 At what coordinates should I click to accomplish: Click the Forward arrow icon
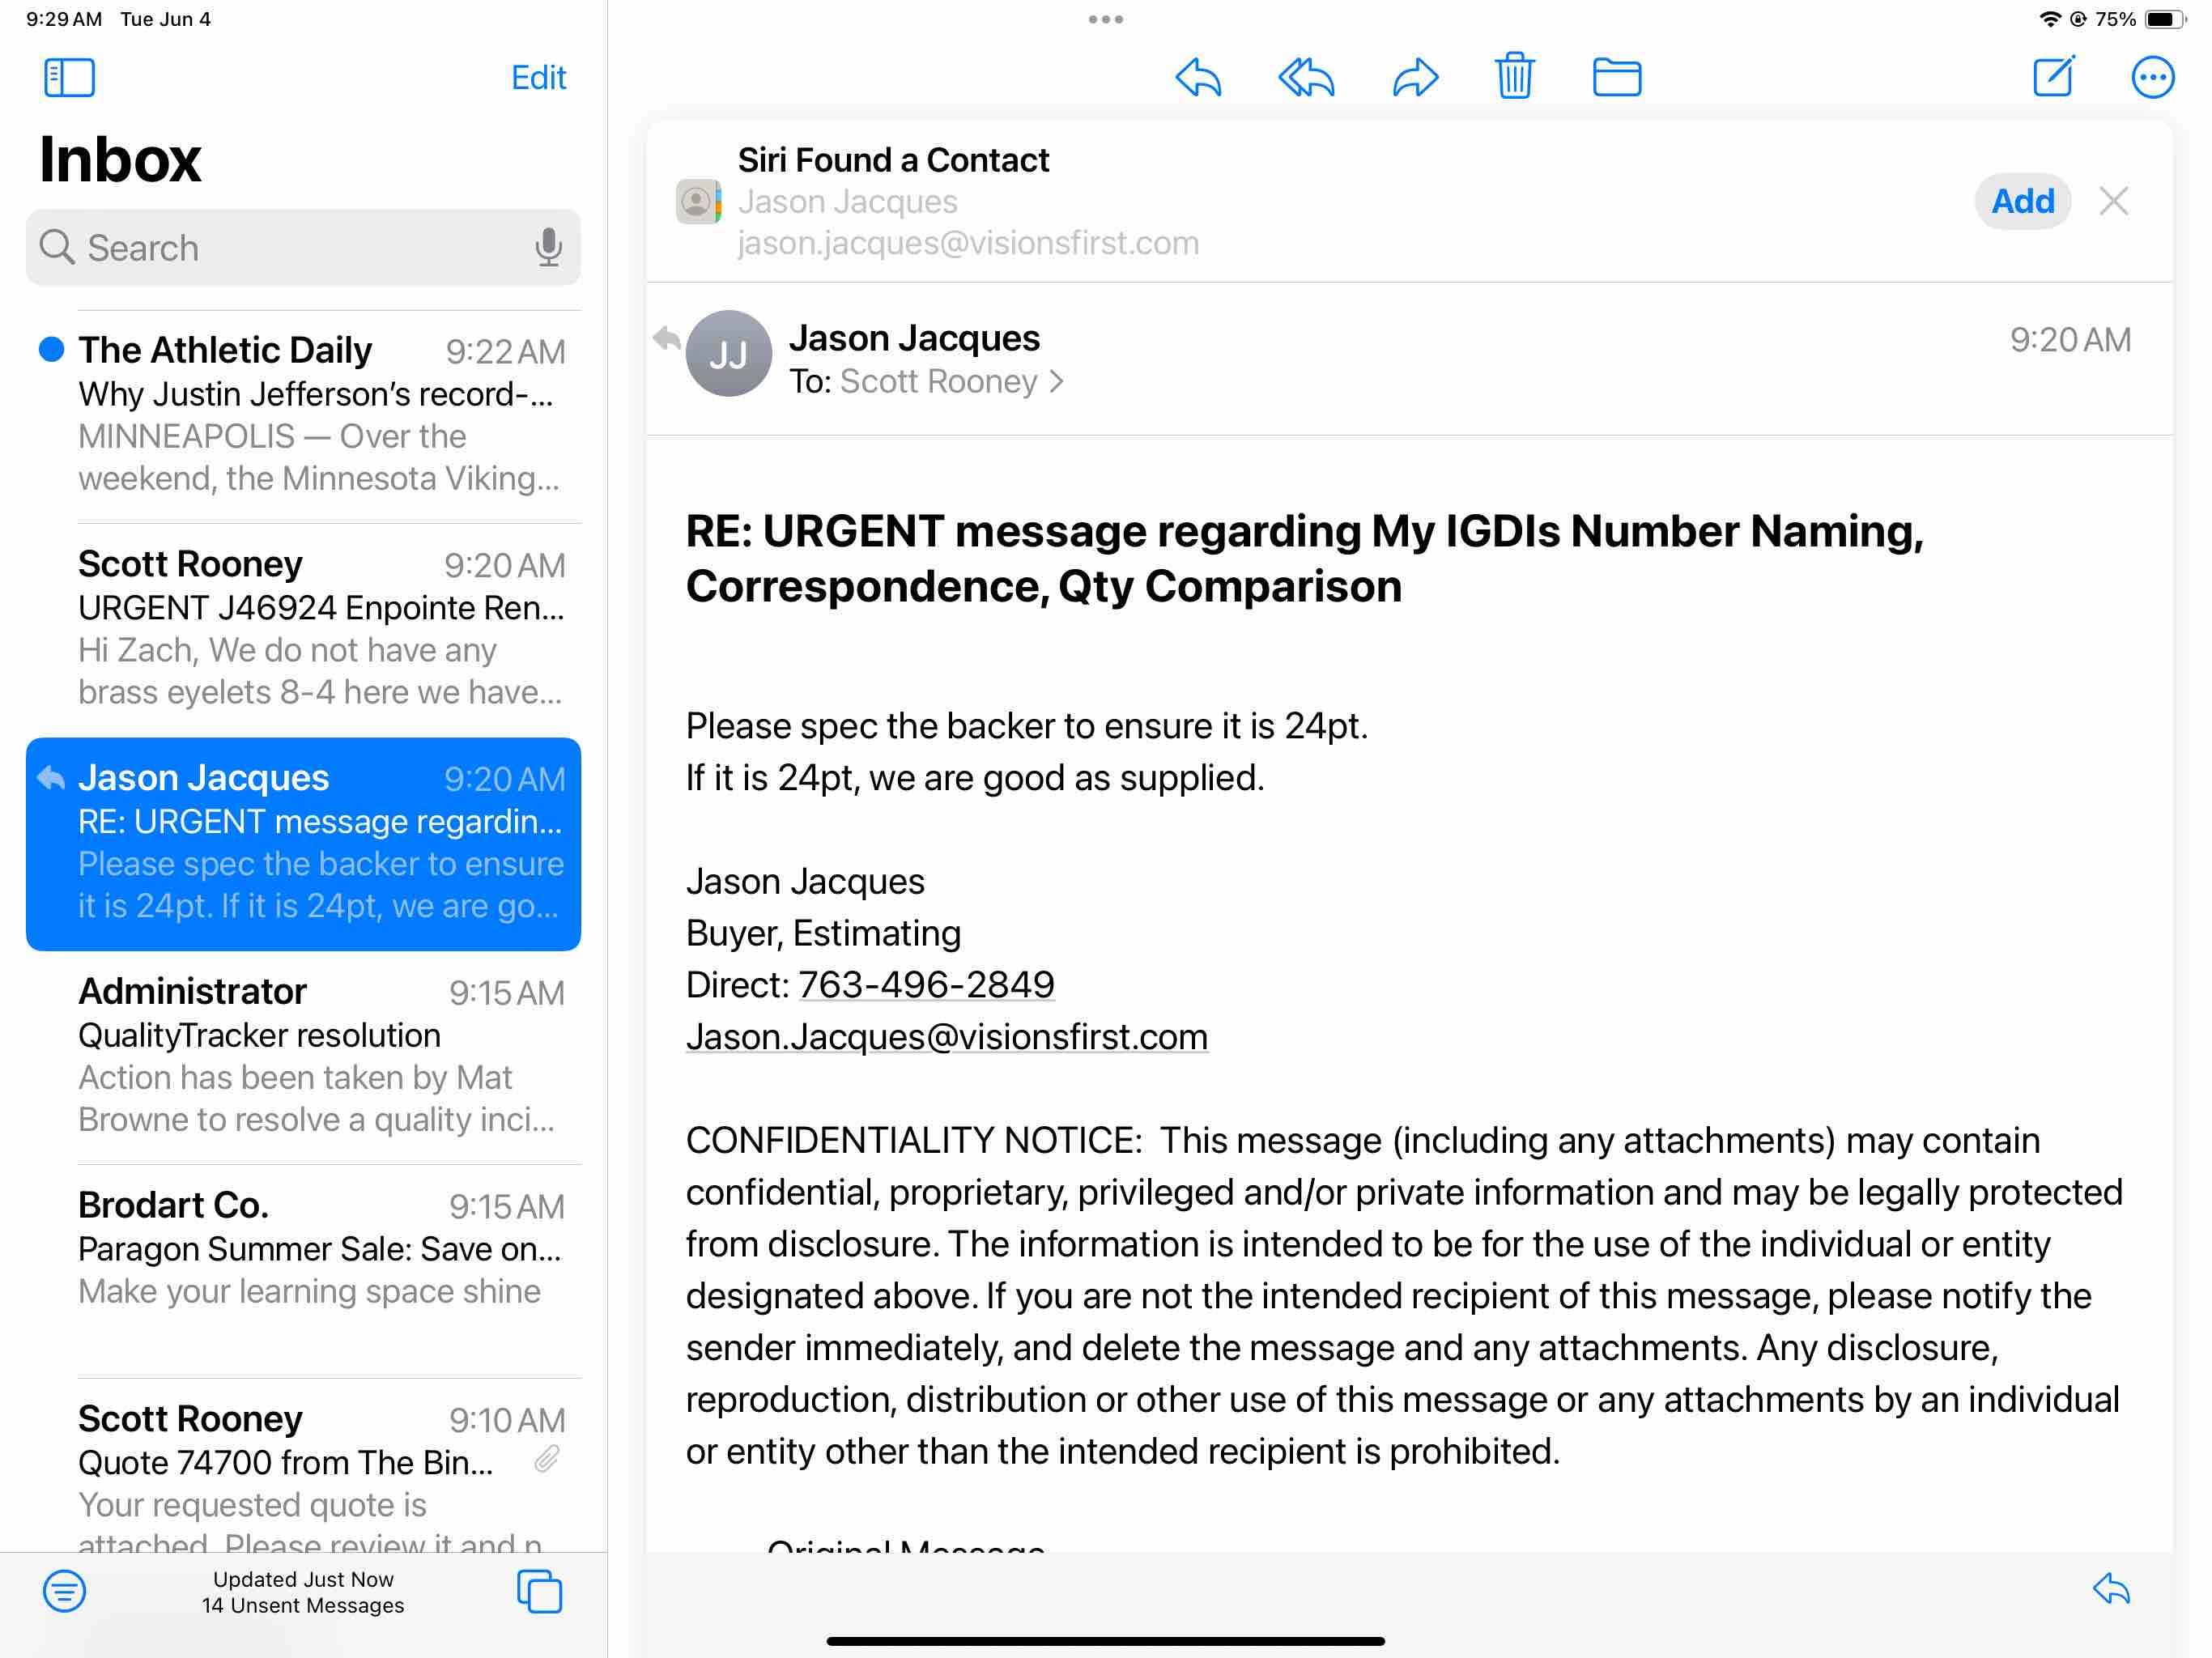coord(1415,77)
